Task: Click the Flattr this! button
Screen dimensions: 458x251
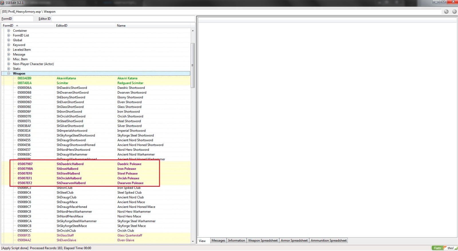Action: point(444,248)
